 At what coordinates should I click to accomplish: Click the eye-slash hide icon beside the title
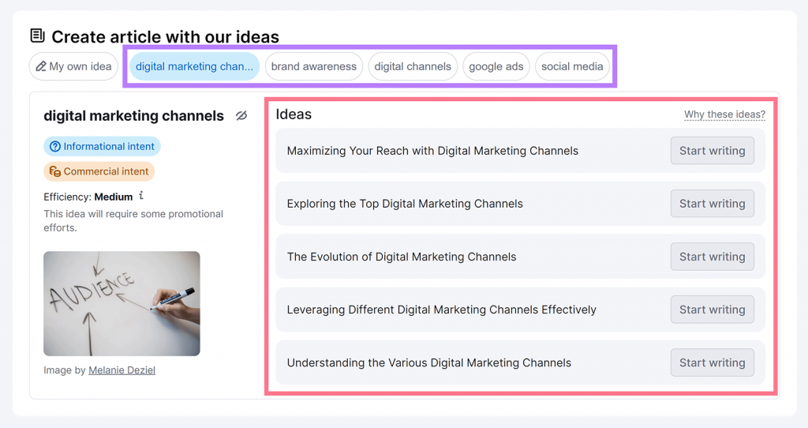pos(241,116)
